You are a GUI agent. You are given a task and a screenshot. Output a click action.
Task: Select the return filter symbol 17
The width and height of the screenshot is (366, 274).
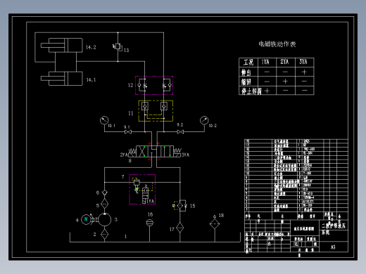point(179,228)
